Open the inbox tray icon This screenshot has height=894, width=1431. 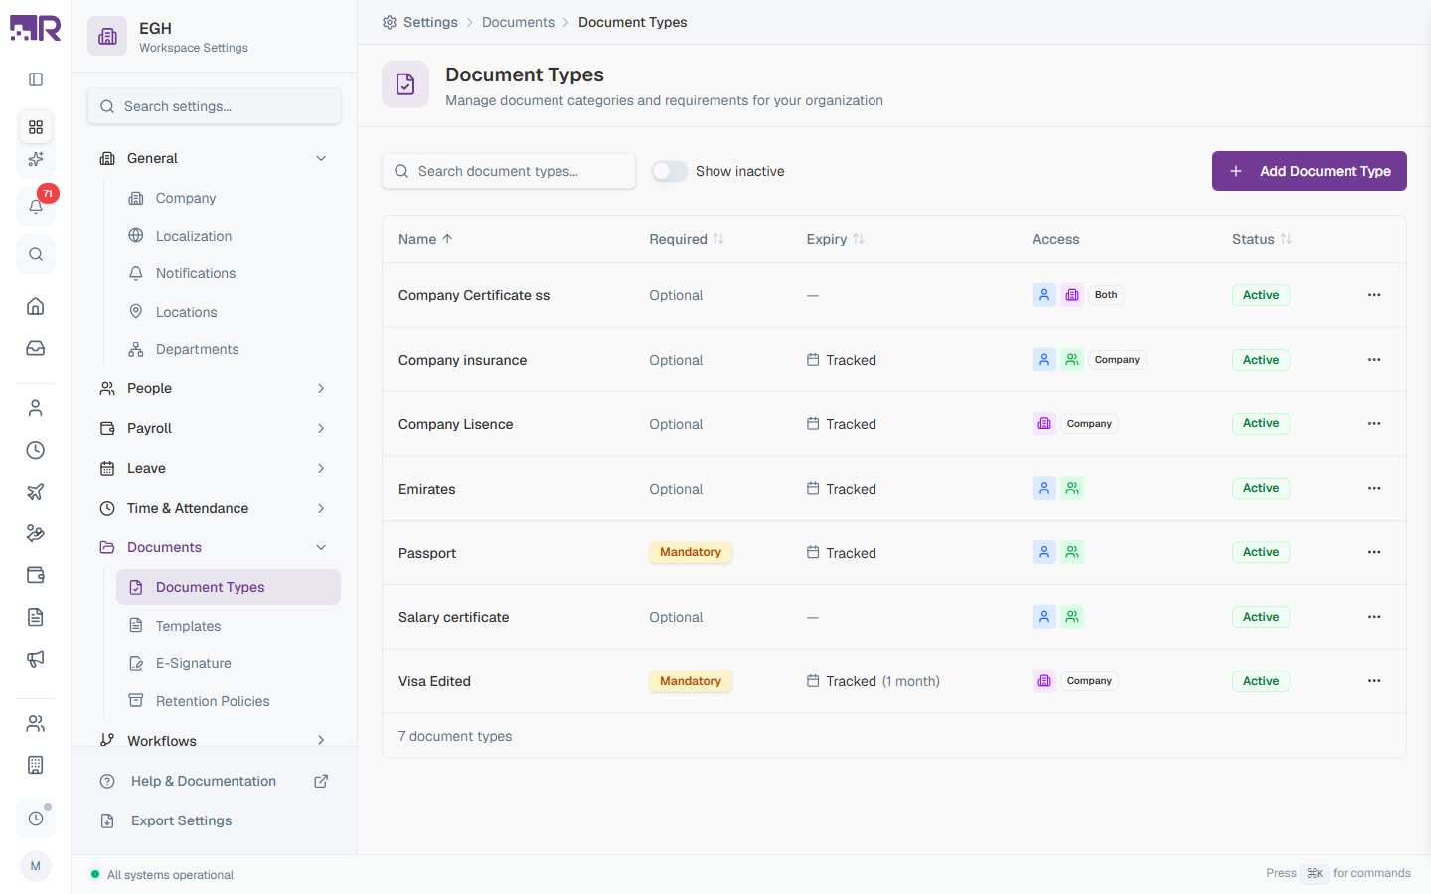coord(36,348)
